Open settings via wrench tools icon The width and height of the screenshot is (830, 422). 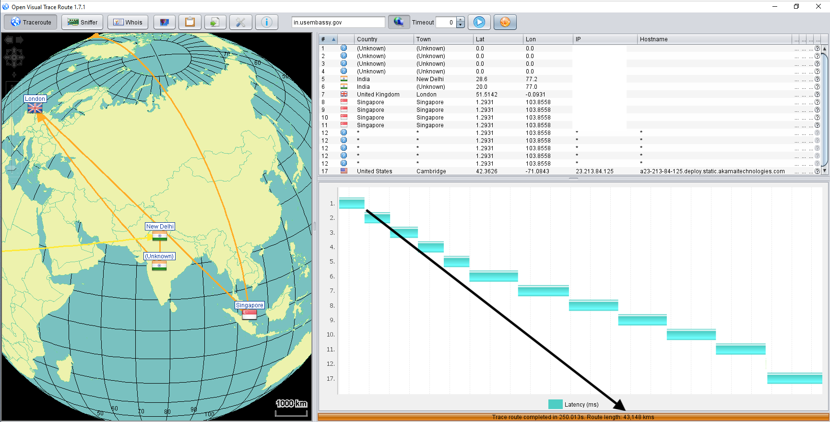(241, 22)
